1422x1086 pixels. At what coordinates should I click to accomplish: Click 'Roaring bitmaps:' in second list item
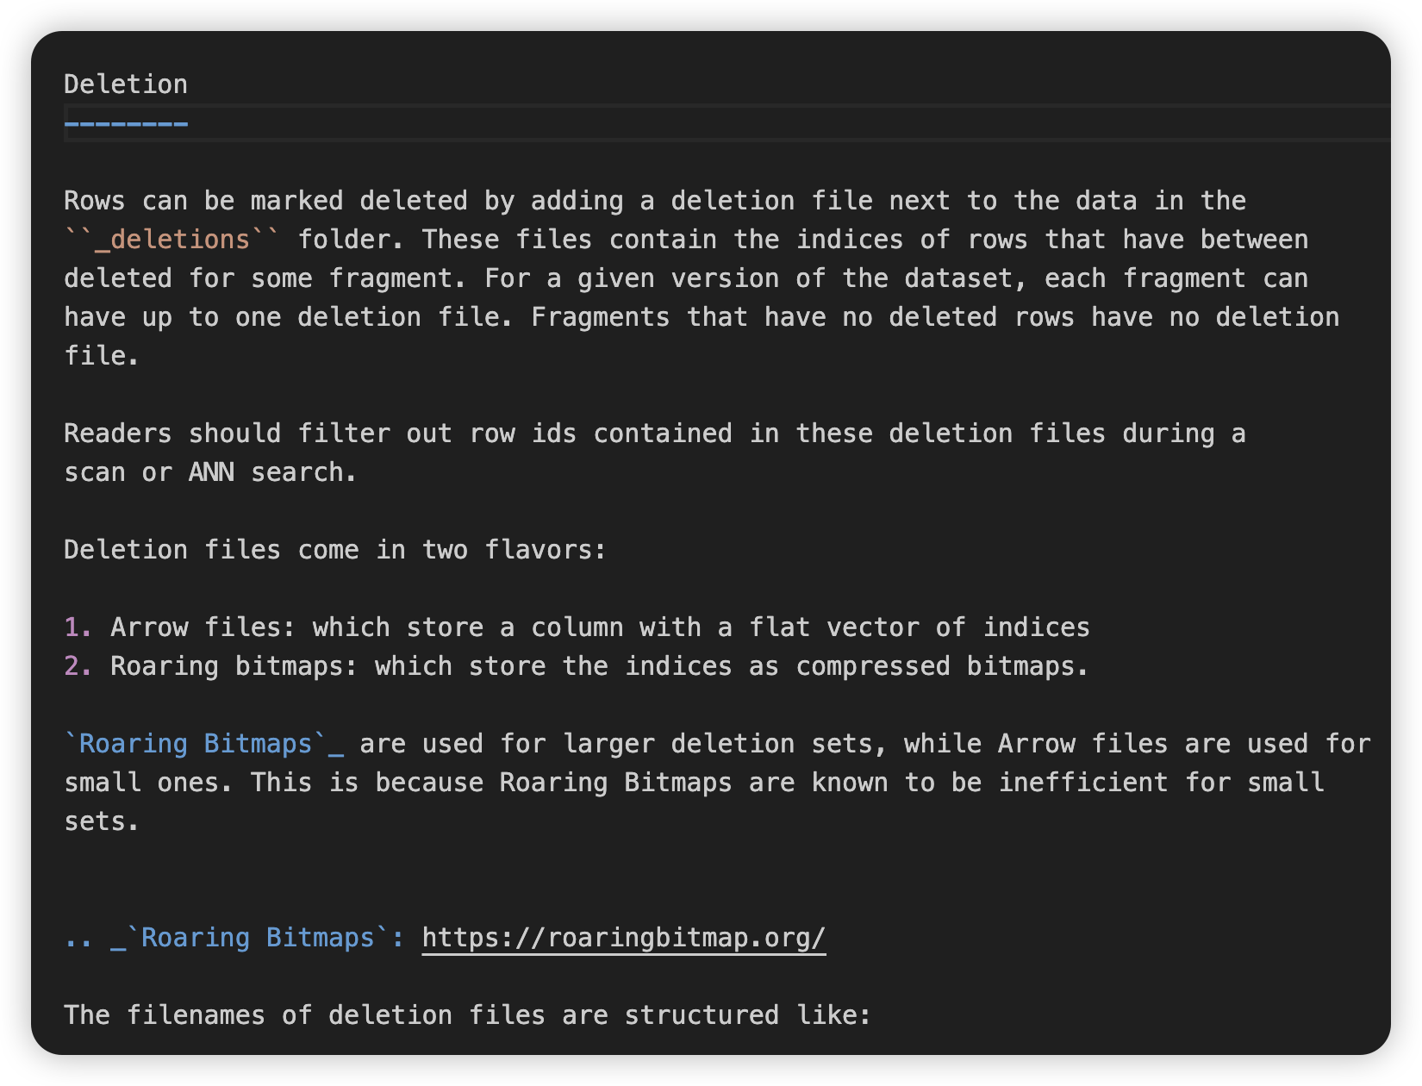234,666
